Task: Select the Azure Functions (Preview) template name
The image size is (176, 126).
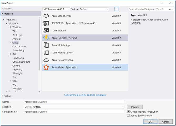Action: click(x=64, y=38)
